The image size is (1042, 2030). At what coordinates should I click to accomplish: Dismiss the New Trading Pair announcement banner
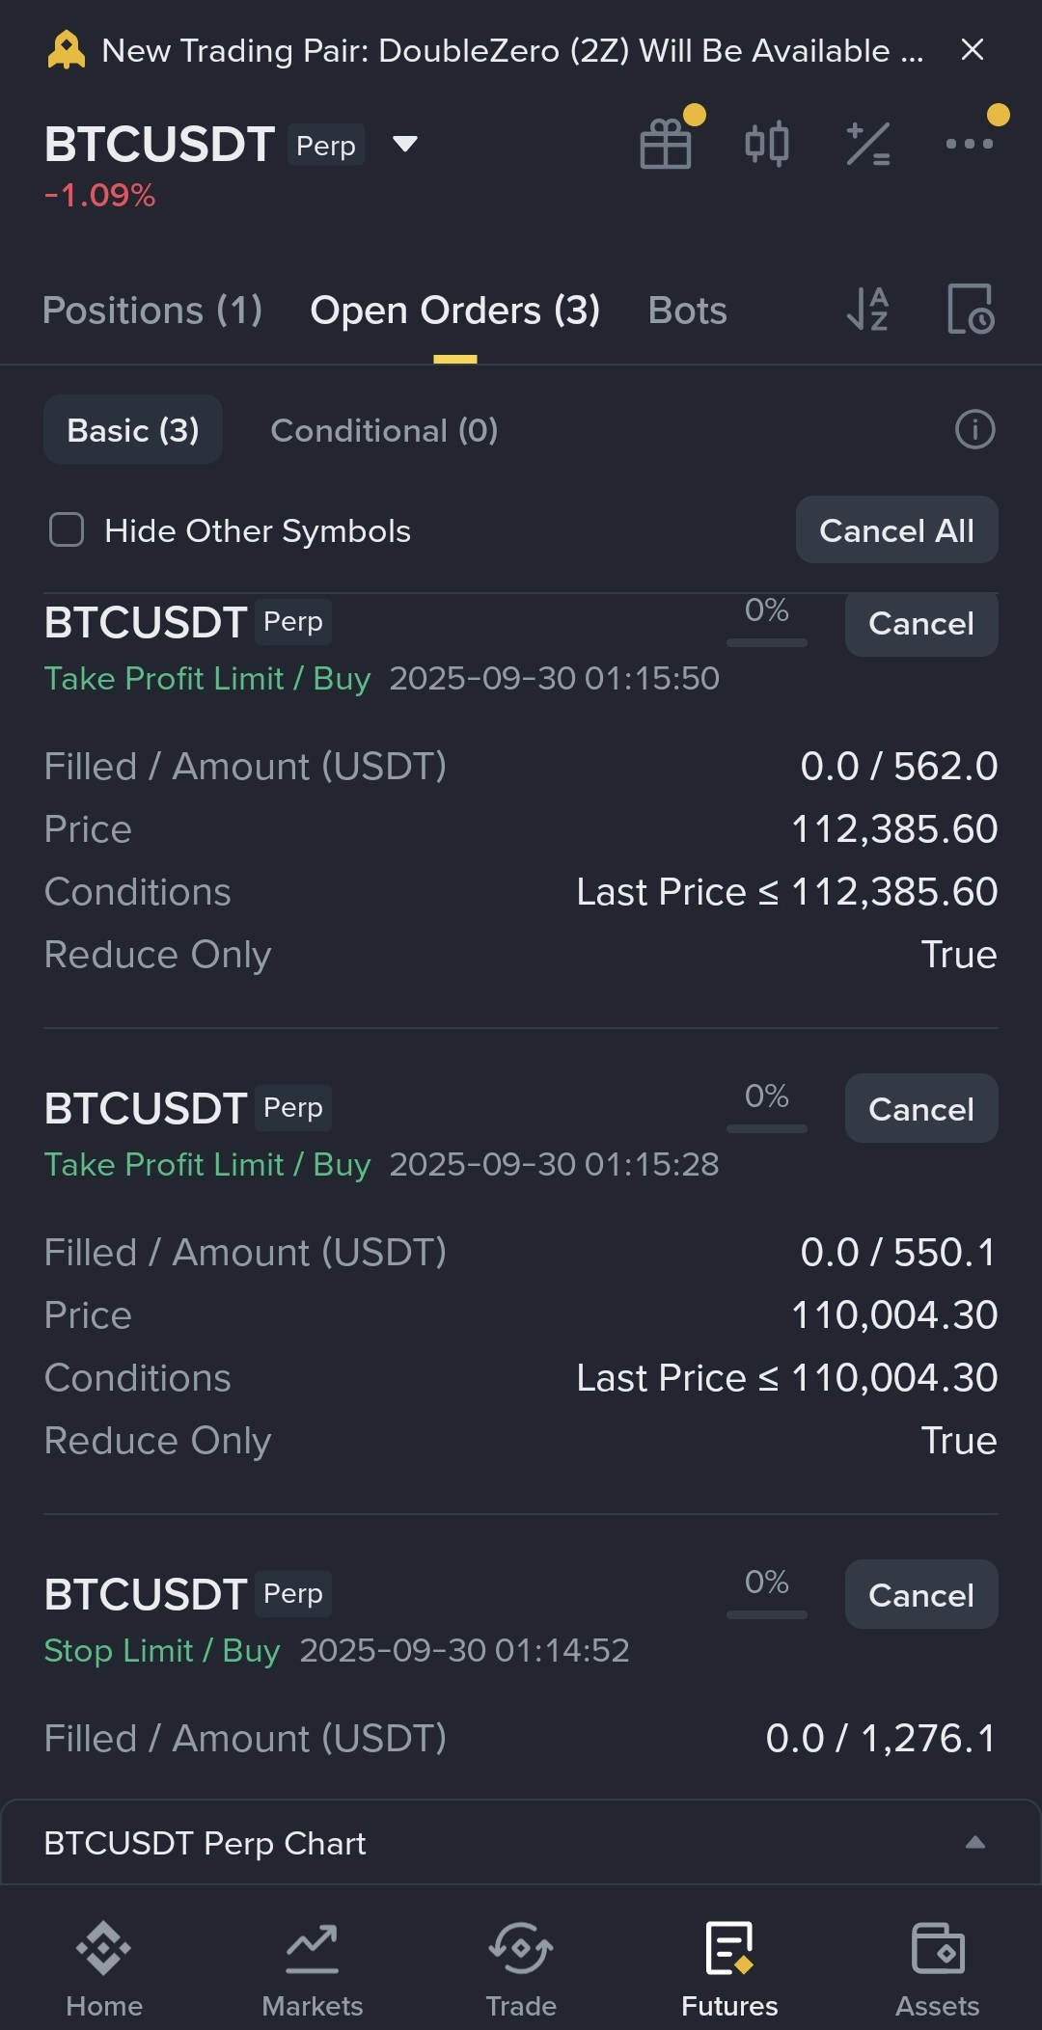click(x=973, y=50)
